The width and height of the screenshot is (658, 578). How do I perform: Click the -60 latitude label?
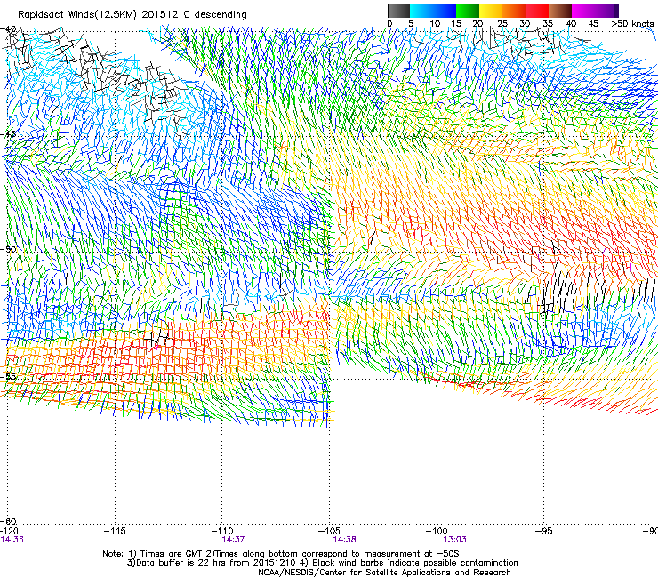8,521
